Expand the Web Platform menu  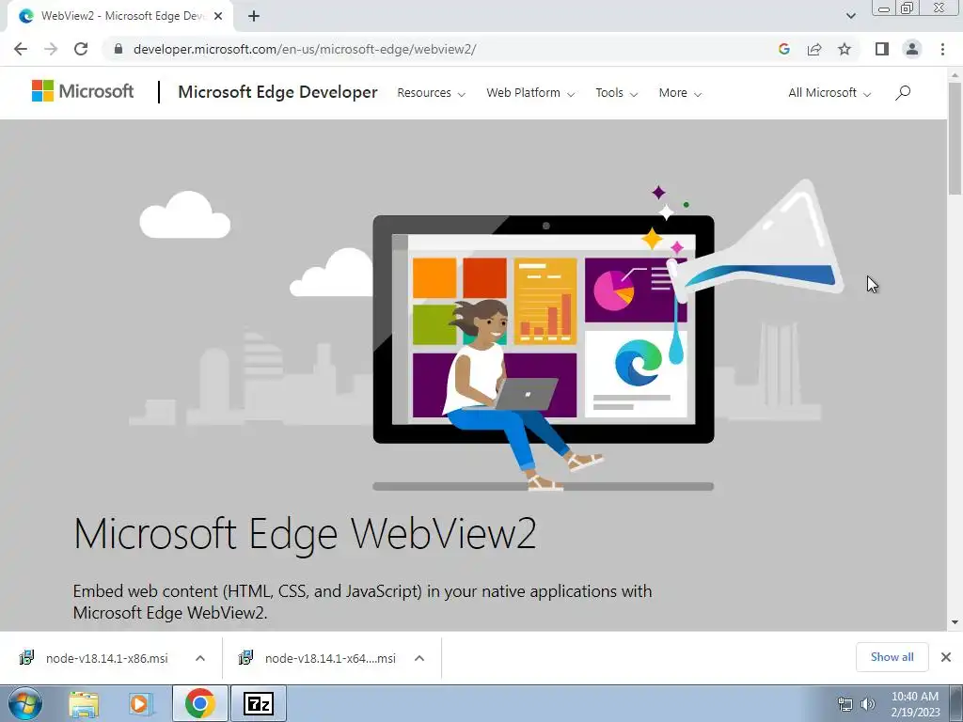coord(530,93)
